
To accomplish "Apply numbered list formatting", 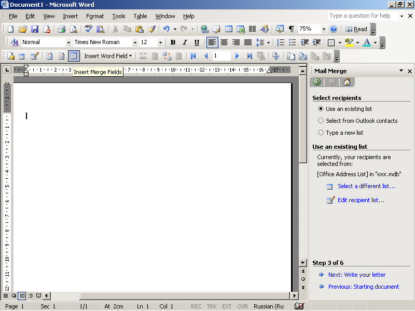I will (280, 43).
